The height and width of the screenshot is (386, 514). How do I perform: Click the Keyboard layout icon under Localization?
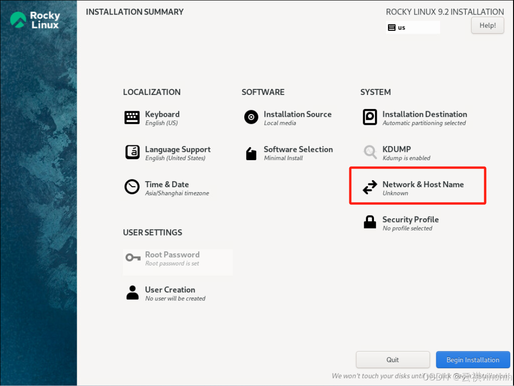[132, 117]
